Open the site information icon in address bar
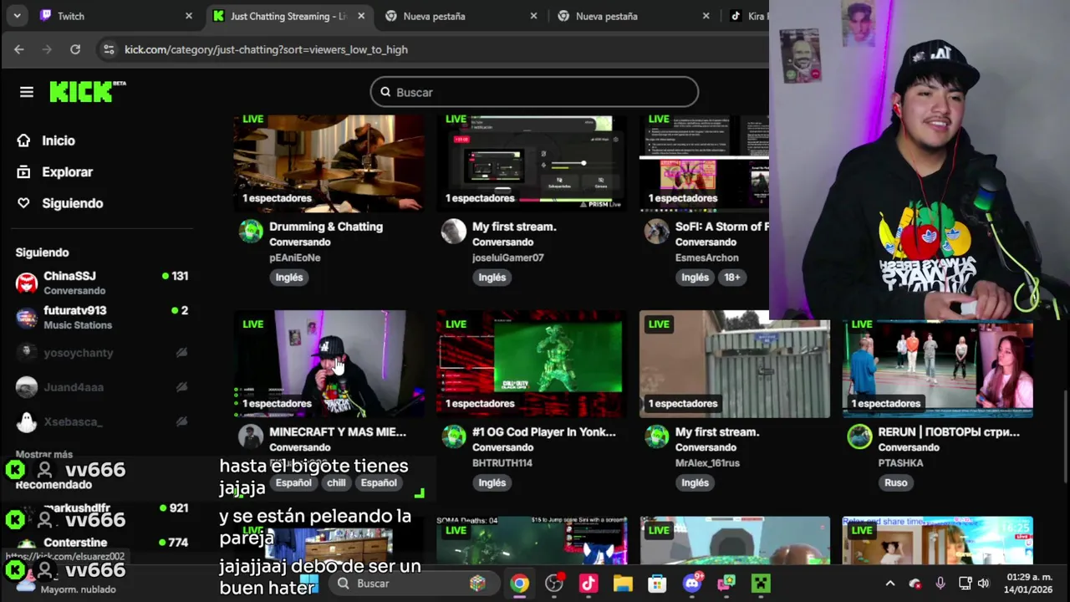This screenshot has width=1070, height=602. 108,49
